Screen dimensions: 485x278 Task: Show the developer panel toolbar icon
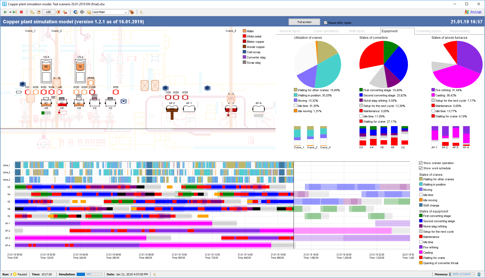pos(142,12)
